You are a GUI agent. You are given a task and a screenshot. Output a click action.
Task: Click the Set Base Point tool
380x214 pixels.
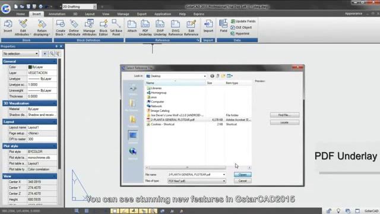[x=116, y=28]
